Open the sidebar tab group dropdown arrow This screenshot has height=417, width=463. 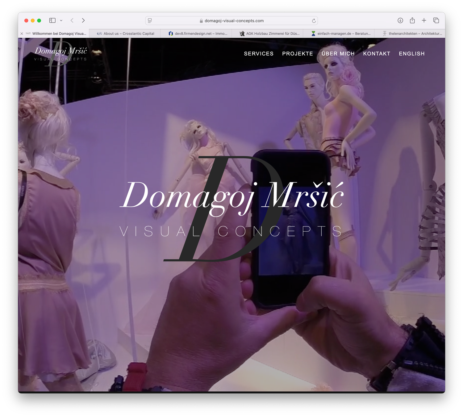61,21
